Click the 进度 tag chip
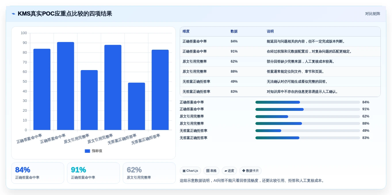The width and height of the screenshot is (392, 195). point(229,171)
